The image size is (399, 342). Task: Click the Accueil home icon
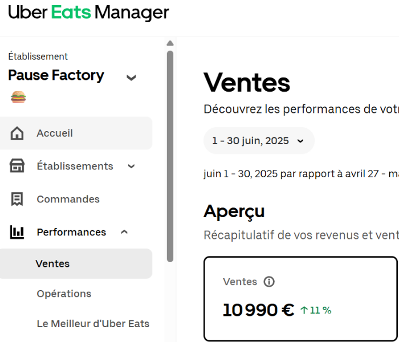18,133
